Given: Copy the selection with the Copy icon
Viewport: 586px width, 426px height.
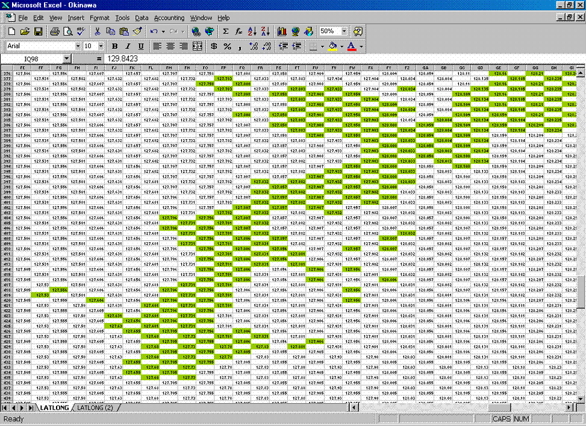Looking at the screenshot, I should pyautogui.click(x=110, y=31).
